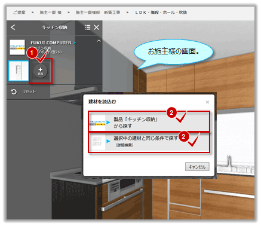Collapse the FUKUI COMPUTER section chevron
261x226 pixels.
click(x=99, y=41)
